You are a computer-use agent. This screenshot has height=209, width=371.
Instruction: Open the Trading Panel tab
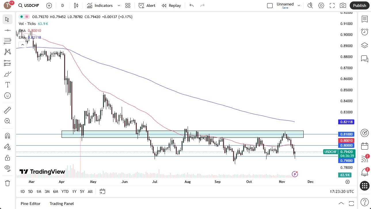[61, 204]
